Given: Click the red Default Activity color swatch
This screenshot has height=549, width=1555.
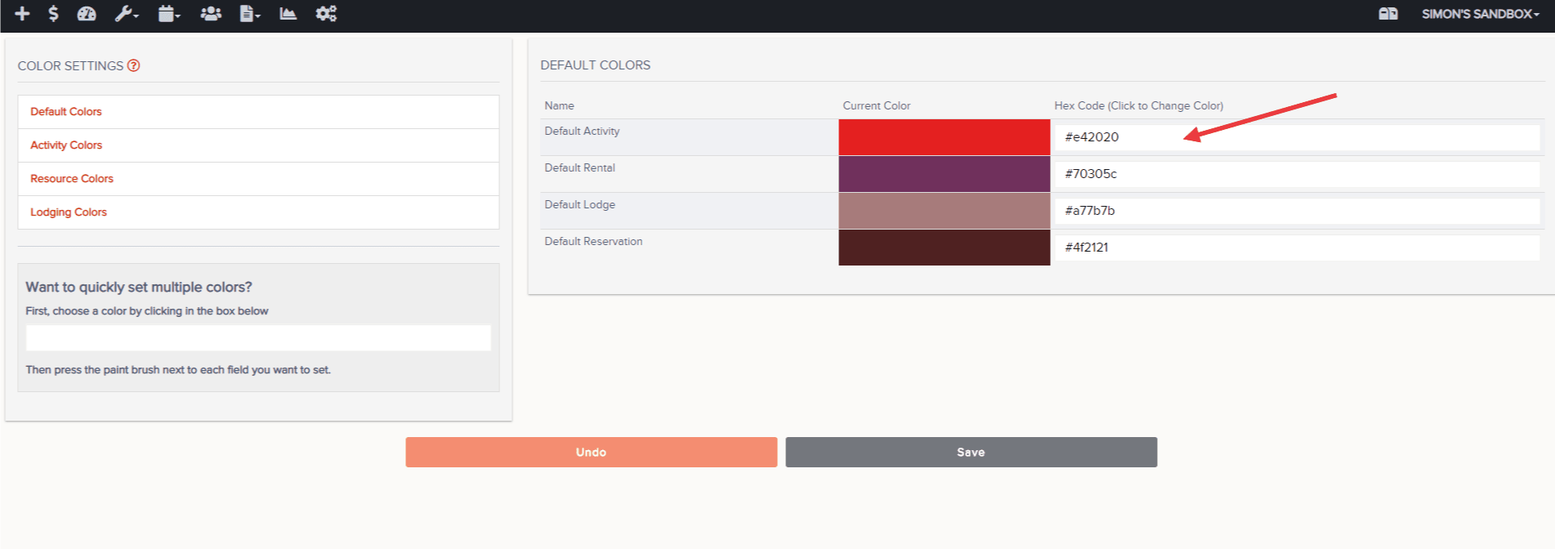Looking at the screenshot, I should (944, 137).
